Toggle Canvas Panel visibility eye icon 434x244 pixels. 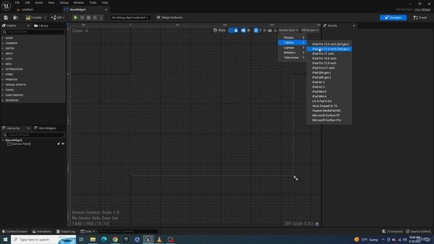click(63, 144)
